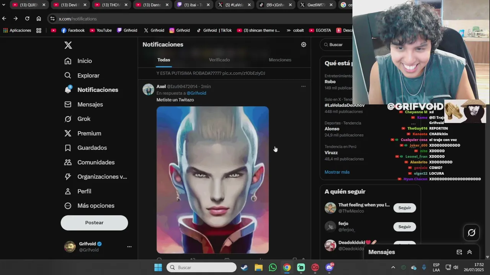Open Mensajes in the sidebar
This screenshot has height=275, width=490.
83,104
